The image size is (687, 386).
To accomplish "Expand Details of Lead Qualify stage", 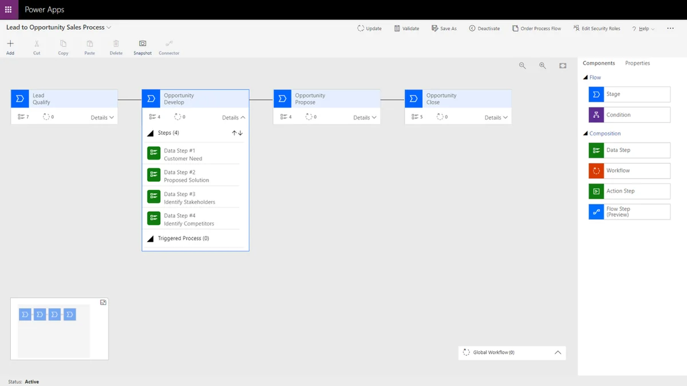I will coord(102,118).
